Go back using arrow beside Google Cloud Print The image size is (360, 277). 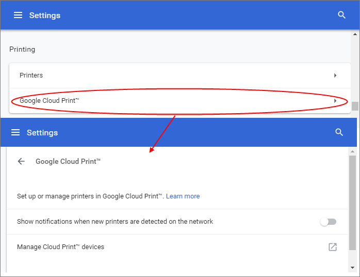click(x=21, y=161)
